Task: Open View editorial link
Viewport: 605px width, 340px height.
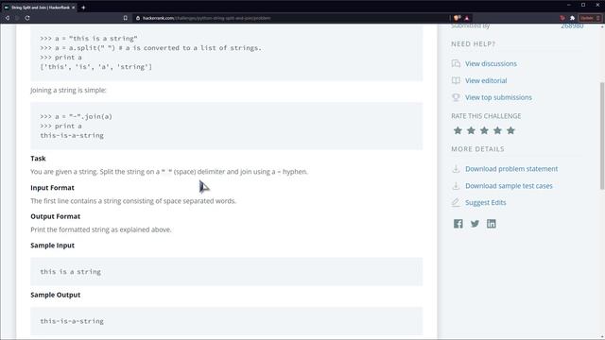Action: click(x=486, y=80)
